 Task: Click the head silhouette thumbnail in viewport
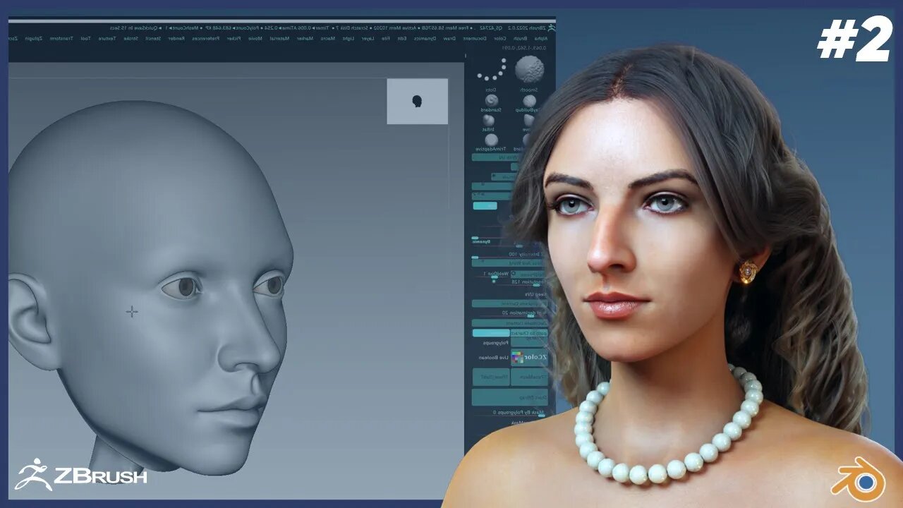[417, 101]
